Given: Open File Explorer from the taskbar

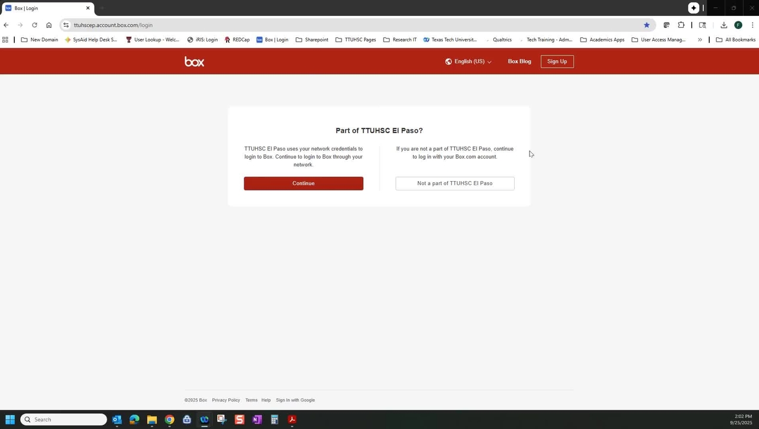Looking at the screenshot, I should [152, 420].
